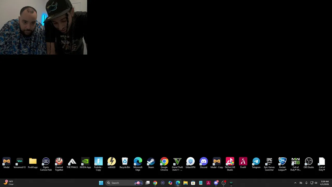
Task: Select THE FINALS desktop shortcut
Action: click(72, 163)
